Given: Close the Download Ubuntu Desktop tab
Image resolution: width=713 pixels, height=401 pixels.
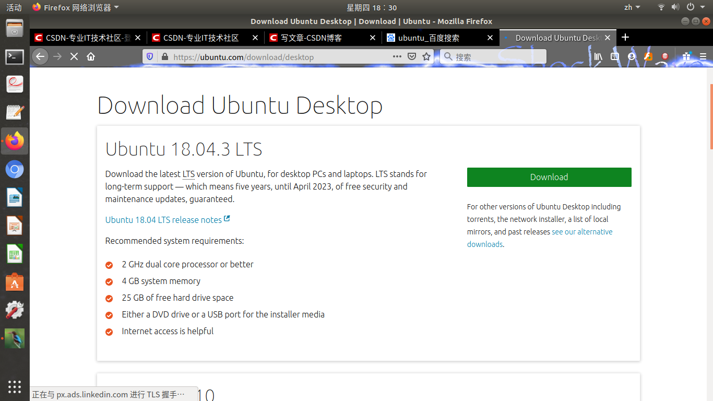Looking at the screenshot, I should coord(608,38).
